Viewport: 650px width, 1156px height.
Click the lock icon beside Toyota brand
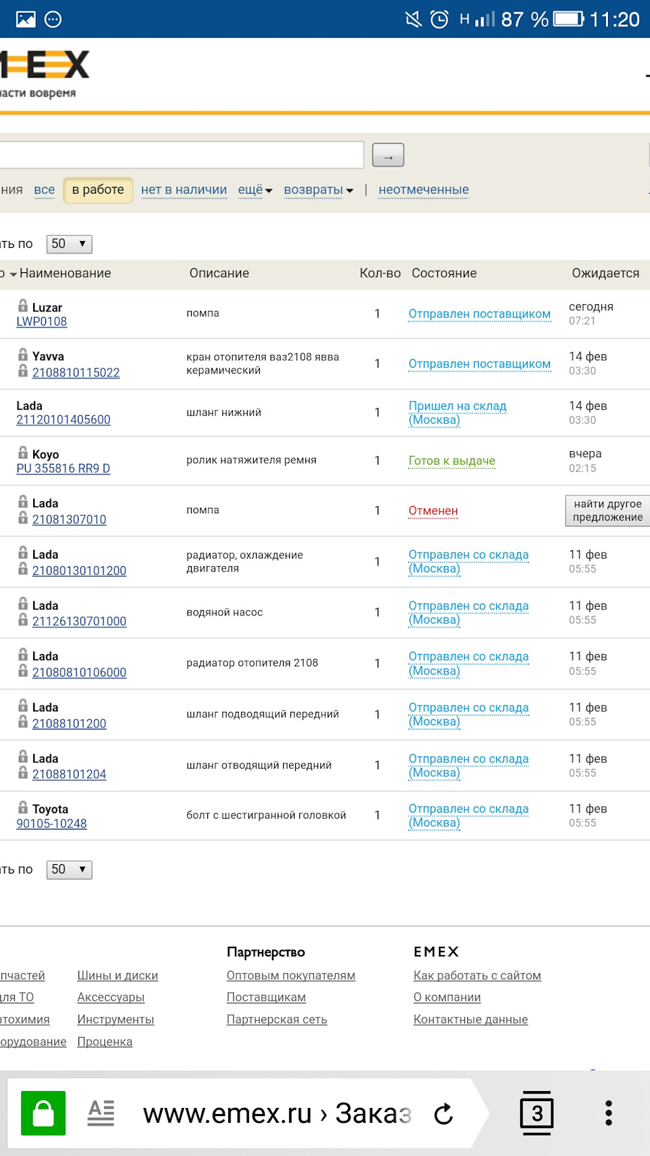coord(23,807)
